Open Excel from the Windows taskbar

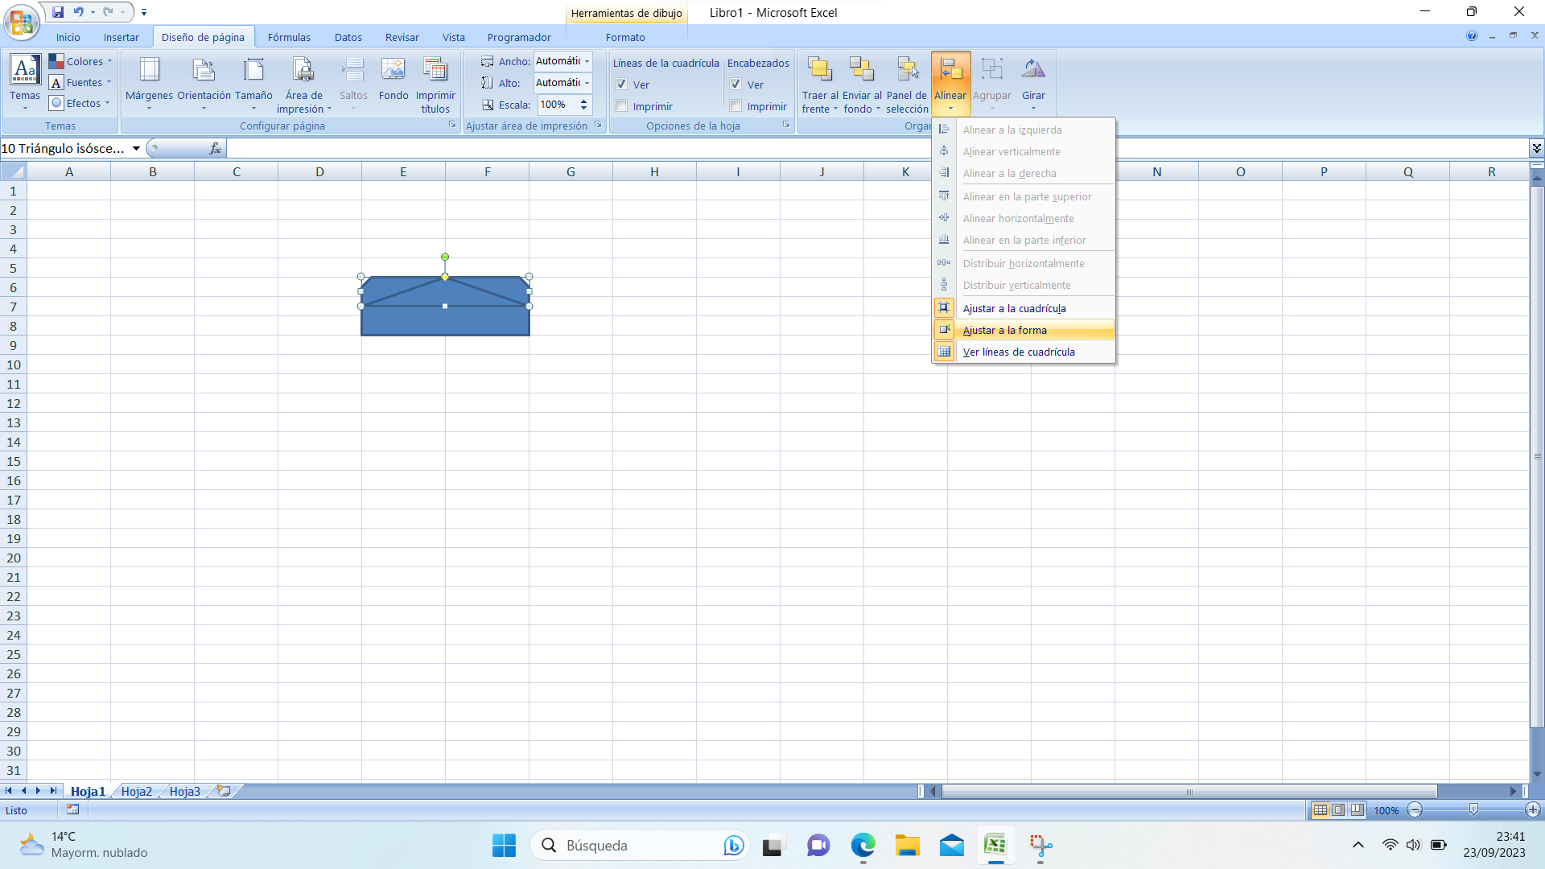point(995,845)
